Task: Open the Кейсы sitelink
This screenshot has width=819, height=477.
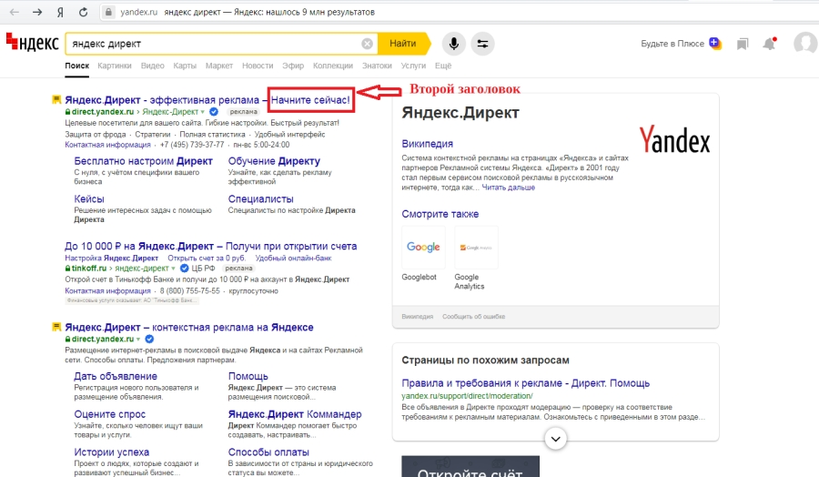Action: (x=89, y=199)
